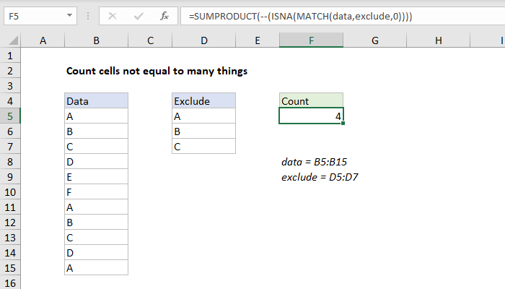Viewport: 505px width, 289px height.
Task: Click cell B9 containing E
Action: (96, 177)
